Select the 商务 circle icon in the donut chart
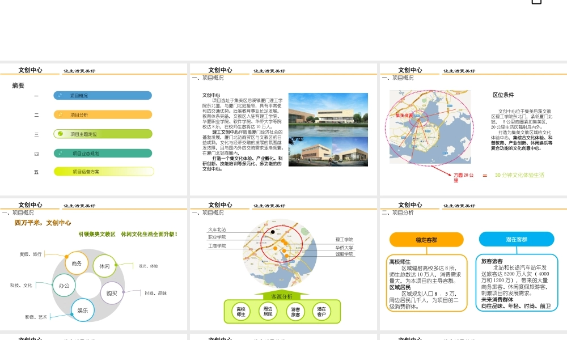Viewport: 567px width, 340px height. 78,263
